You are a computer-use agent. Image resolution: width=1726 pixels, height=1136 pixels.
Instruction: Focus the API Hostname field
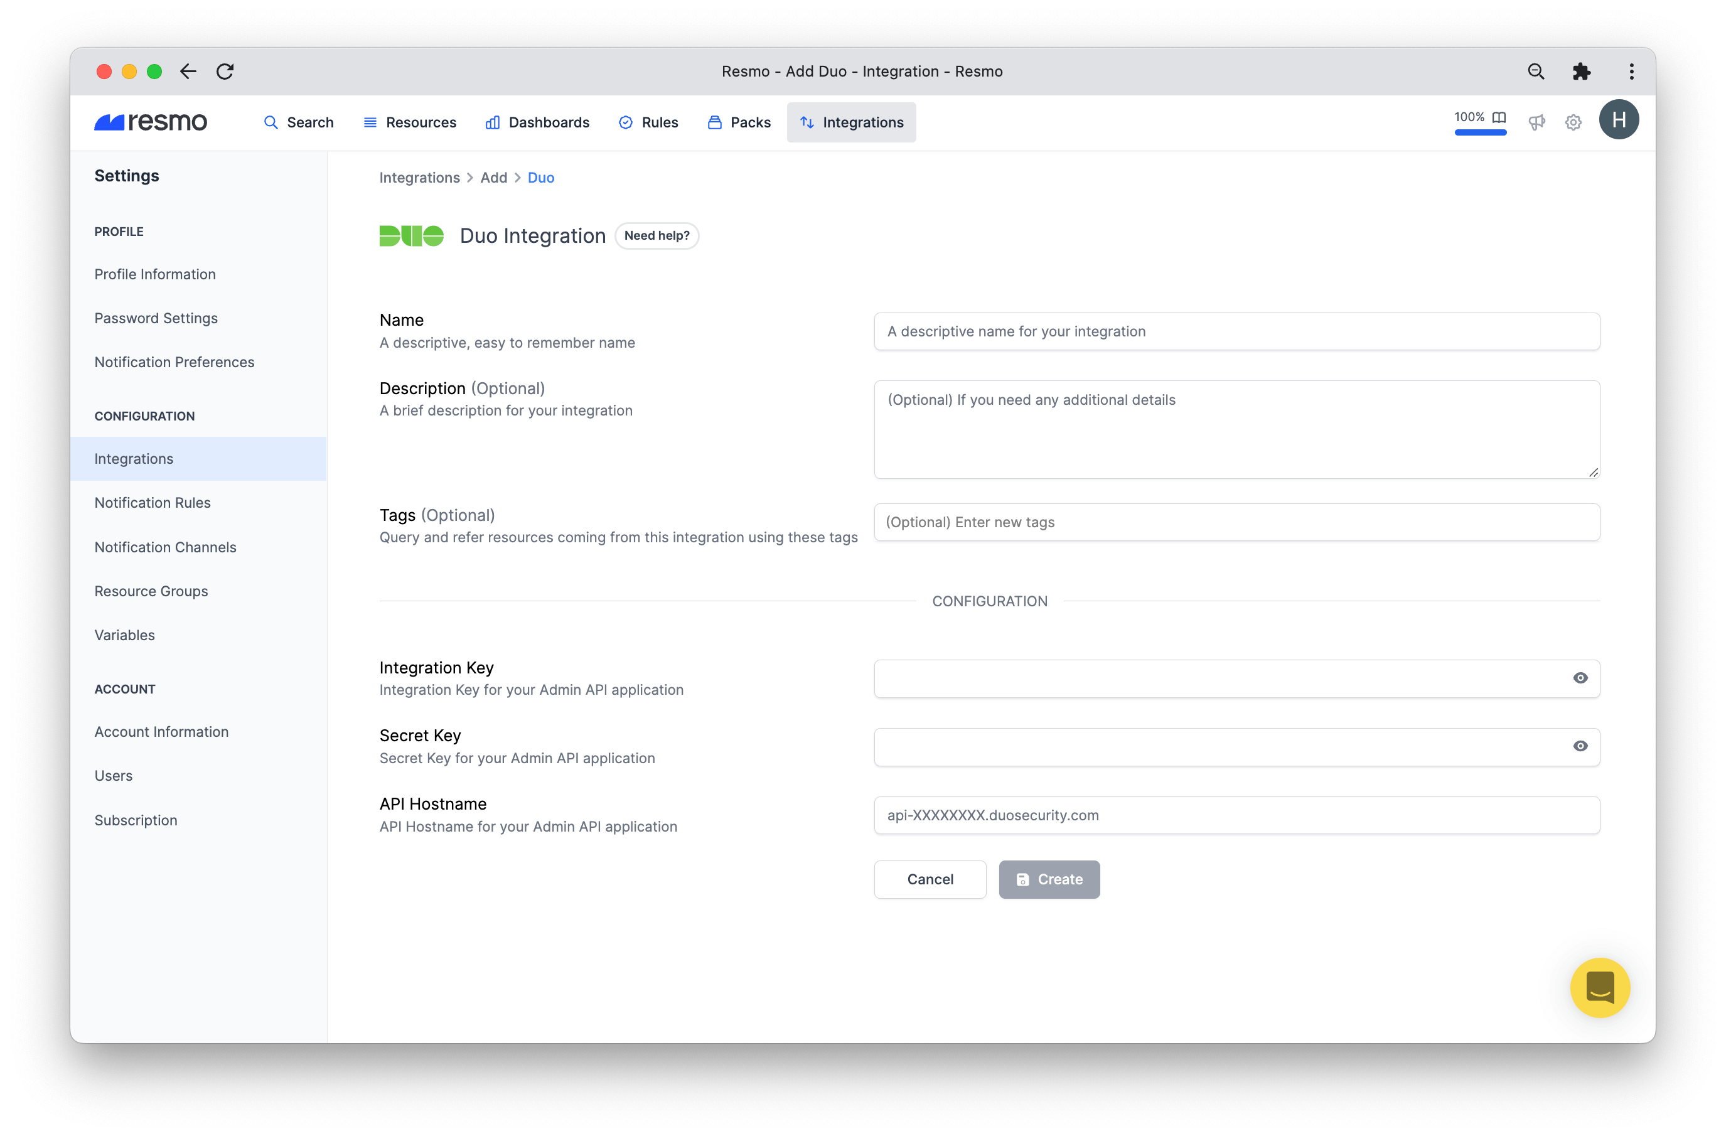pyautogui.click(x=1236, y=815)
